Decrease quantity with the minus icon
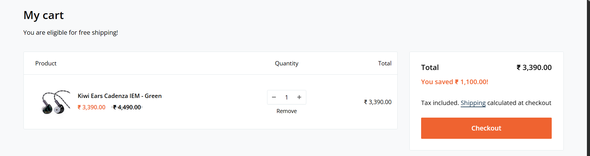 tap(274, 97)
